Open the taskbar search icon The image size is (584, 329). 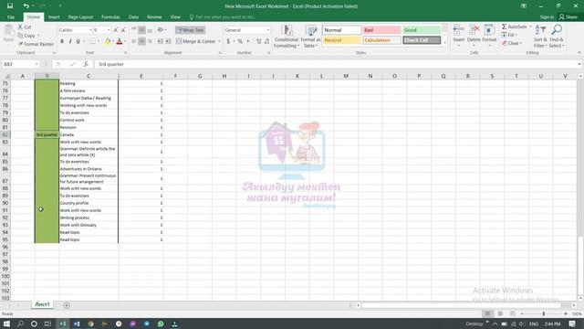[20, 324]
